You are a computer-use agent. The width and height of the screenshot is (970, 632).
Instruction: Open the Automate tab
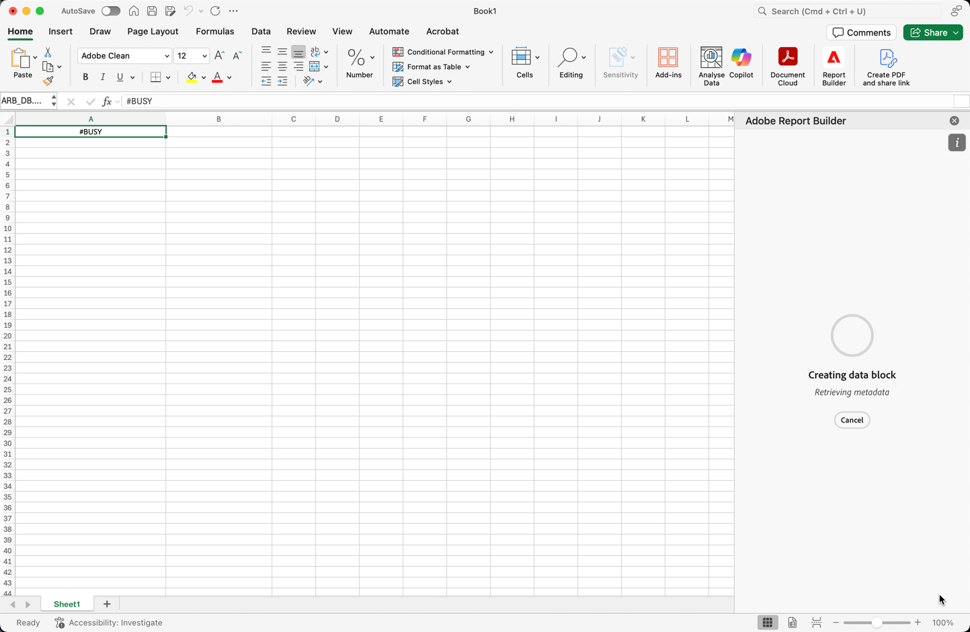(389, 32)
